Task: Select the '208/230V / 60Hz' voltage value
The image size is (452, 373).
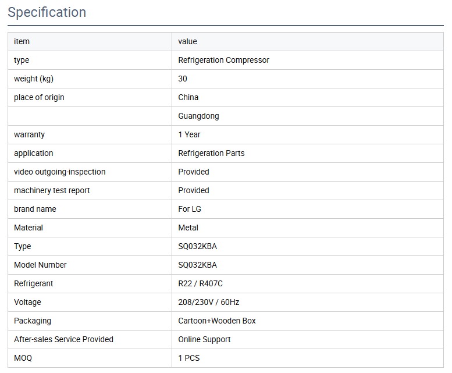Action: pyautogui.click(x=208, y=302)
